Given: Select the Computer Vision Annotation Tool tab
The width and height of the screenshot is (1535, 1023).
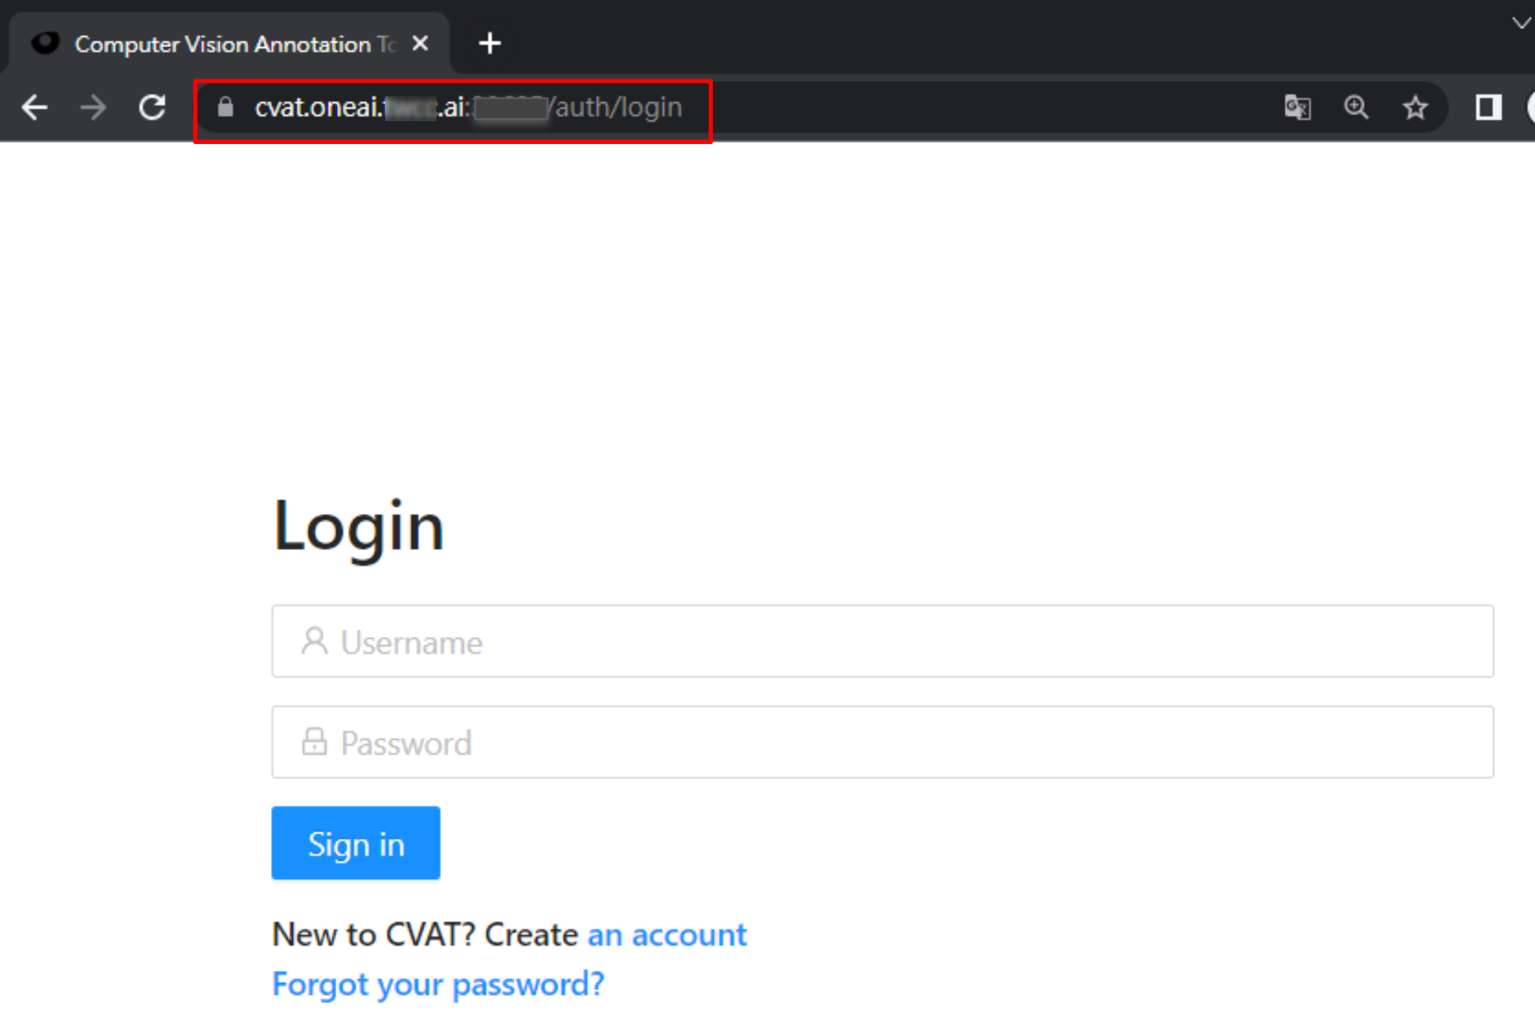Looking at the screenshot, I should [228, 43].
